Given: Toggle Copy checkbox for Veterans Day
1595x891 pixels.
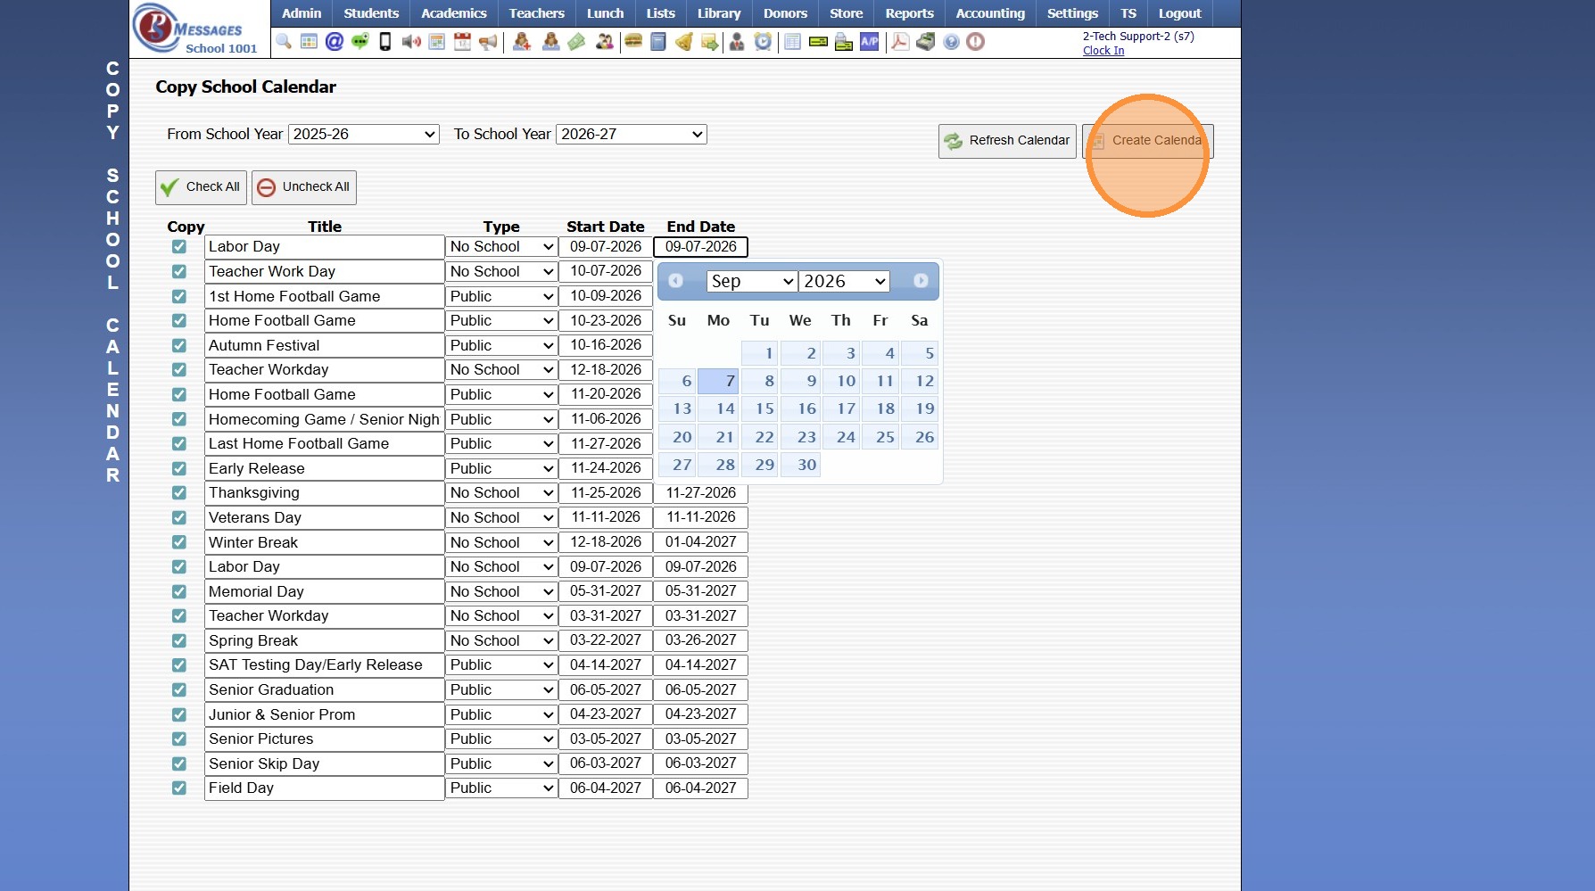Looking at the screenshot, I should point(179,517).
